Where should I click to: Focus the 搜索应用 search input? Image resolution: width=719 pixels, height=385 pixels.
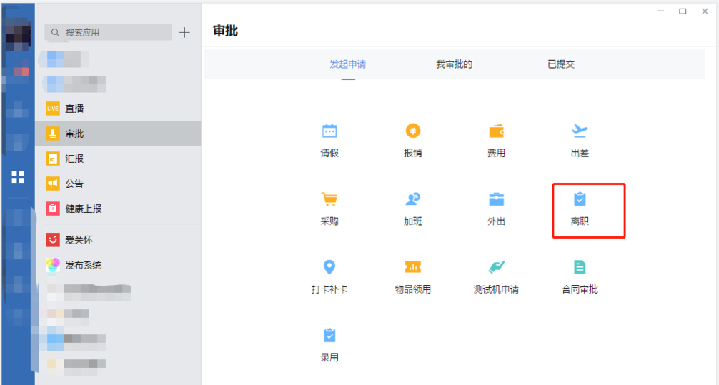108,33
